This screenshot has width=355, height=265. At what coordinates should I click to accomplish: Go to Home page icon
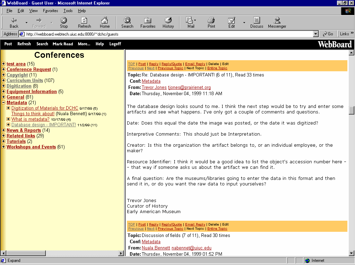pos(105,20)
